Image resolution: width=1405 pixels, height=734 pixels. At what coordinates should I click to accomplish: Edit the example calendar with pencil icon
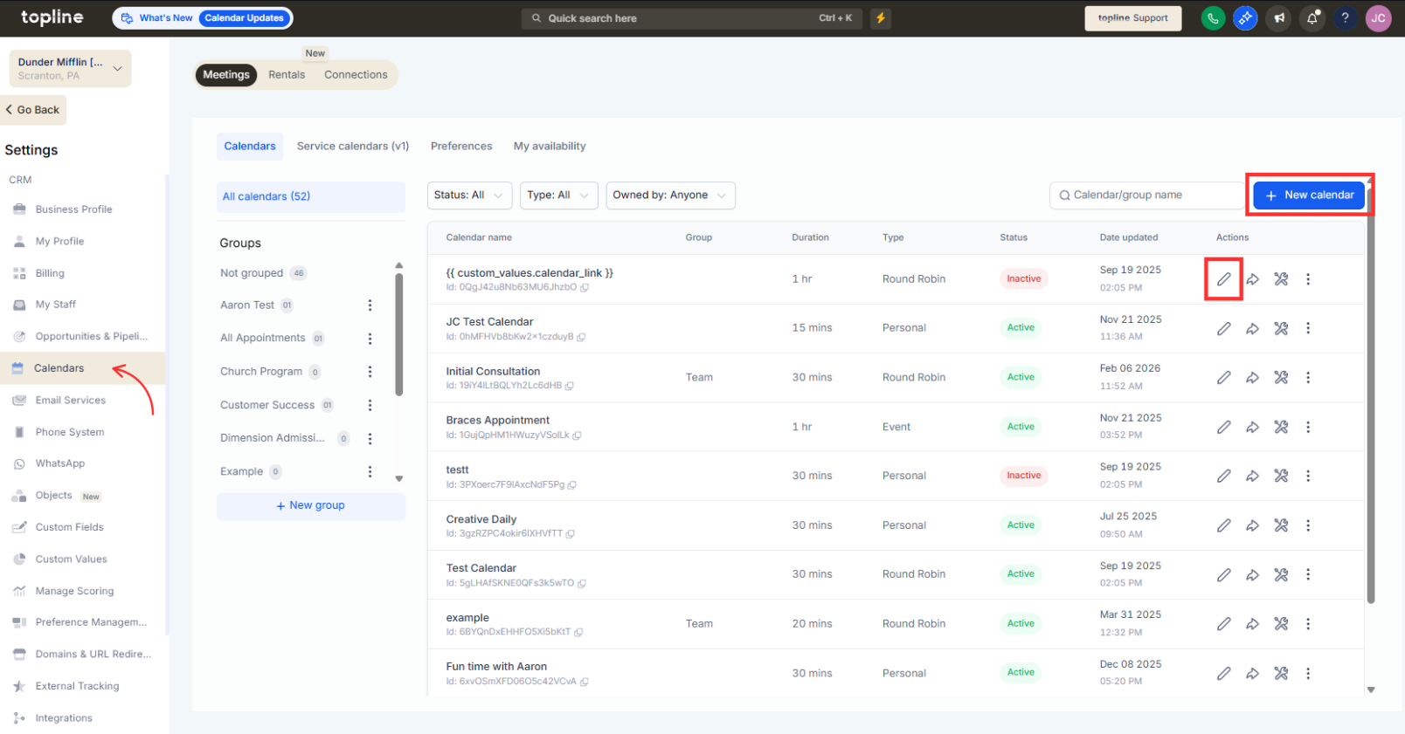pos(1224,624)
